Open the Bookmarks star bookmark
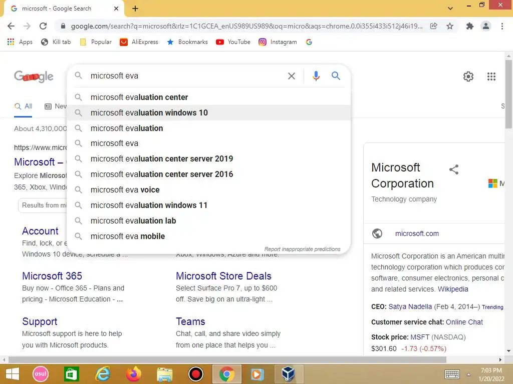Image resolution: width=513 pixels, height=384 pixels. 187,42
